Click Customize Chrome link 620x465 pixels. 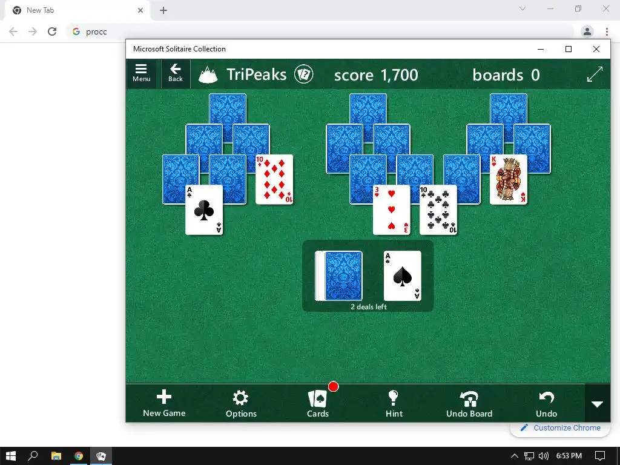point(560,428)
